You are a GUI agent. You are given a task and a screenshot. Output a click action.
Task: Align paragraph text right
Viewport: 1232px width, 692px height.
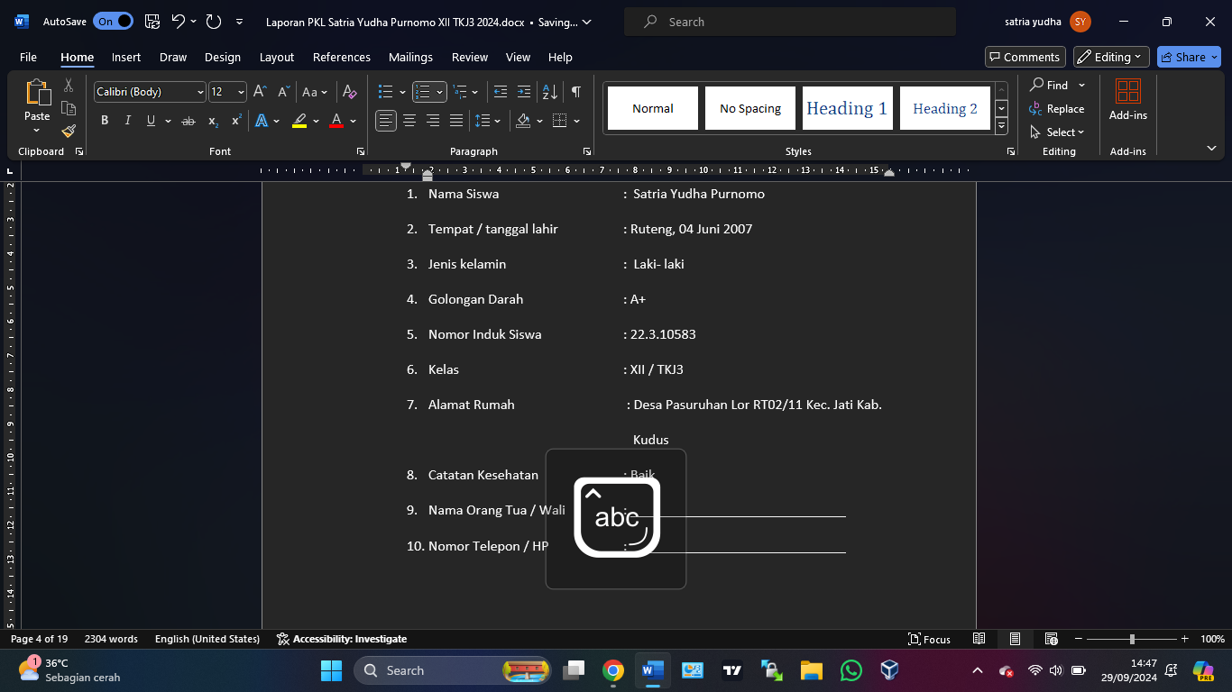(x=433, y=121)
